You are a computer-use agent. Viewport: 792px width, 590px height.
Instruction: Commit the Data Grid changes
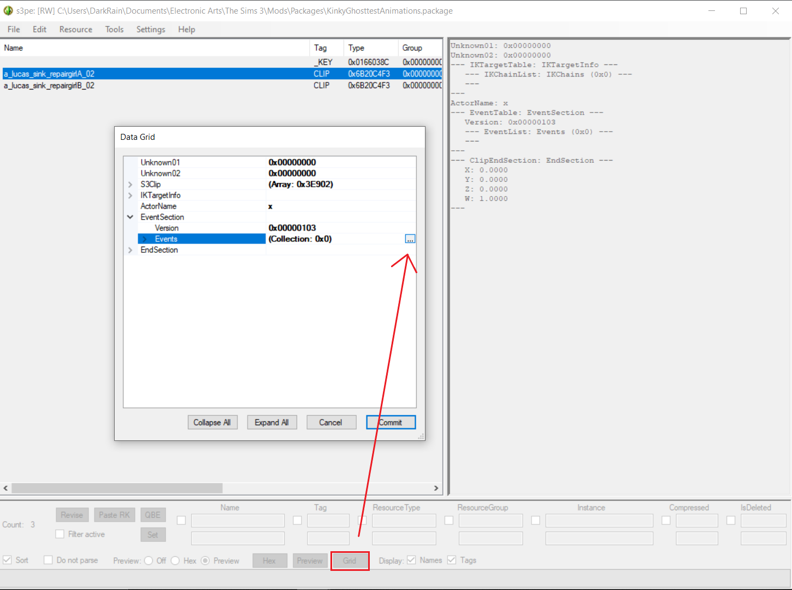(391, 422)
